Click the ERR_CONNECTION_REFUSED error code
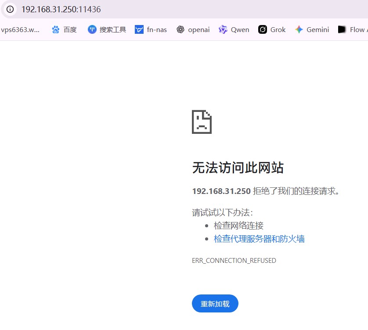 234,260
